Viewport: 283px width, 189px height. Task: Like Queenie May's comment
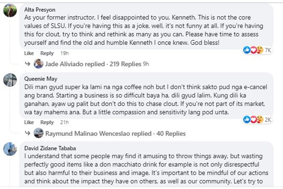[x=29, y=122]
